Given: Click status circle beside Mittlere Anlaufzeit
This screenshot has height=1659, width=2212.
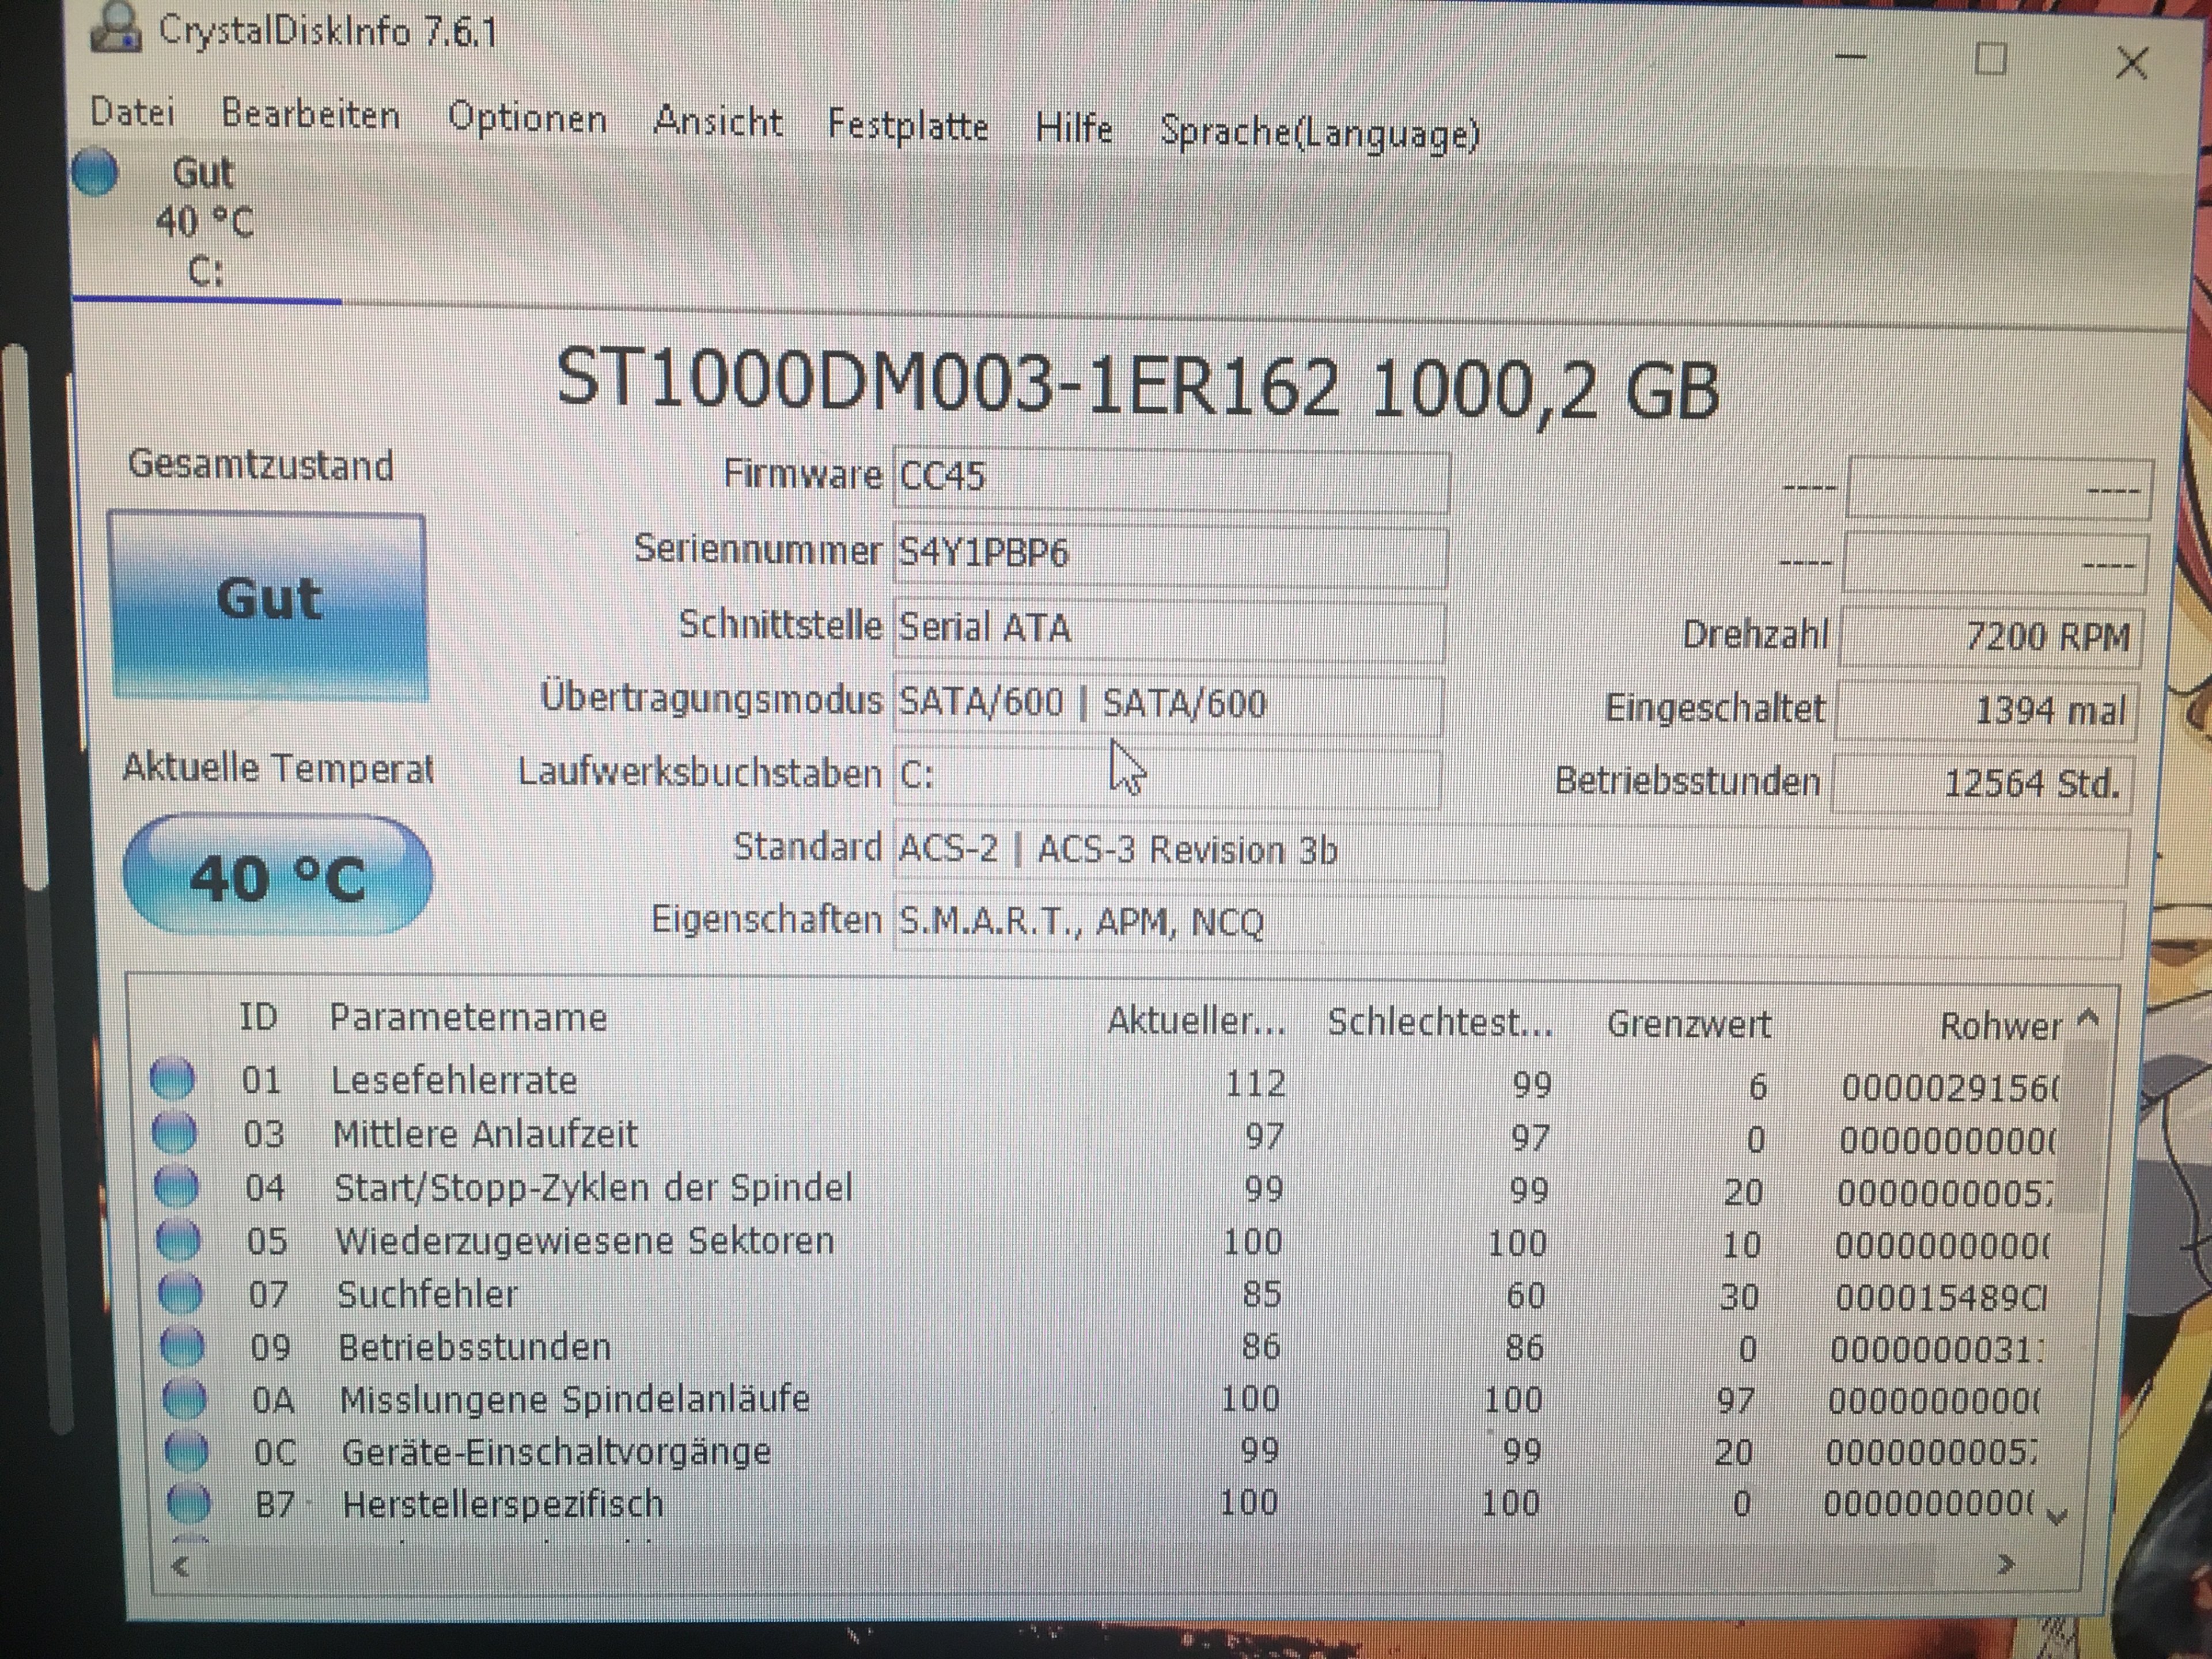Looking at the screenshot, I should pyautogui.click(x=175, y=1133).
